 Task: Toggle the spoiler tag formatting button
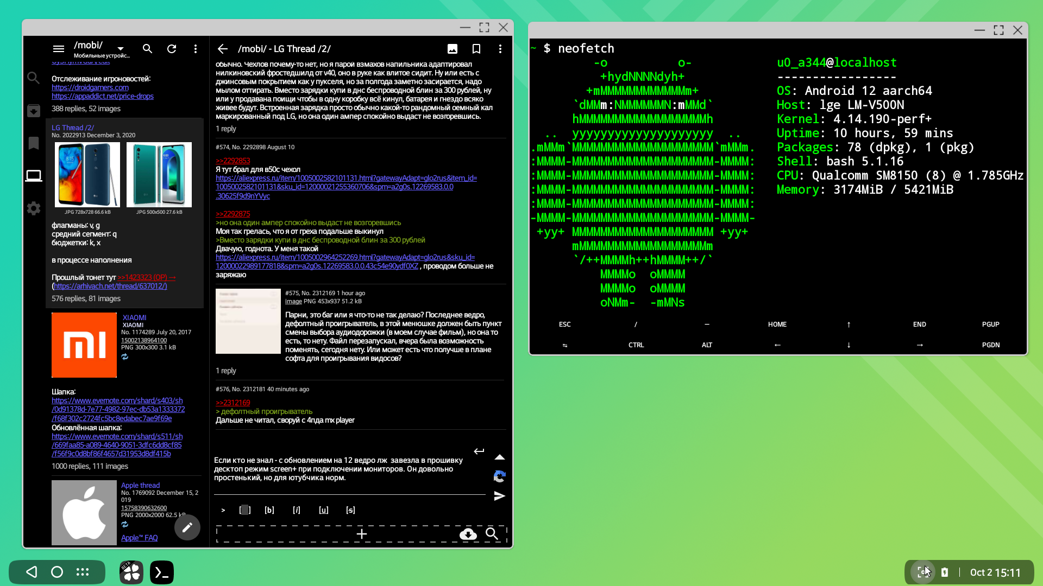245,510
